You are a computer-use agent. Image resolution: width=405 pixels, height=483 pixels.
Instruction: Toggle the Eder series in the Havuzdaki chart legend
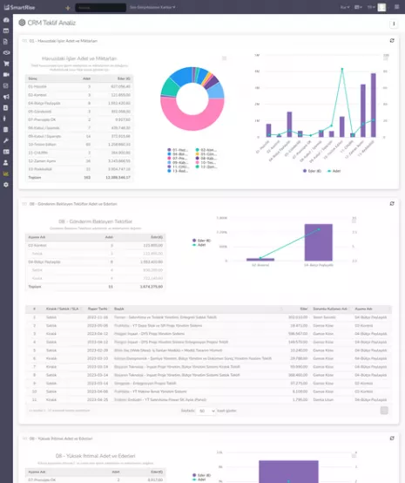pos(312,171)
